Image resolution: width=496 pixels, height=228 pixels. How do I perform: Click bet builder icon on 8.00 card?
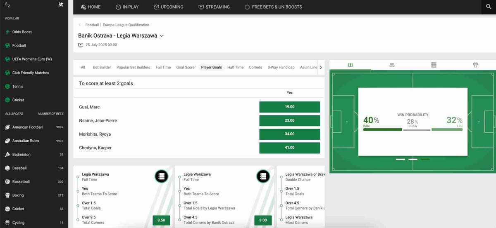click(x=263, y=176)
